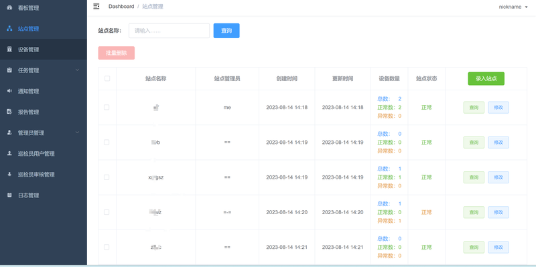536x267 pixels.
Task: Click the 'me' manager cell
Action: point(227,108)
